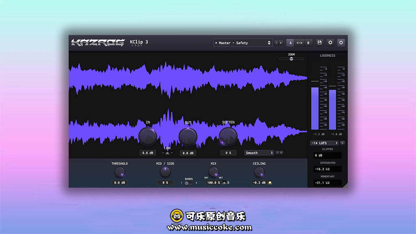Toggle the yellow square beside ceiling value
This screenshot has height=234, width=416.
tap(270, 182)
